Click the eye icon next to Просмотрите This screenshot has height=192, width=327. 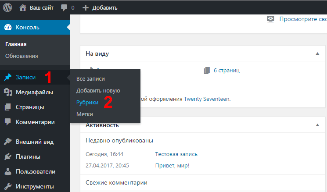point(270,19)
